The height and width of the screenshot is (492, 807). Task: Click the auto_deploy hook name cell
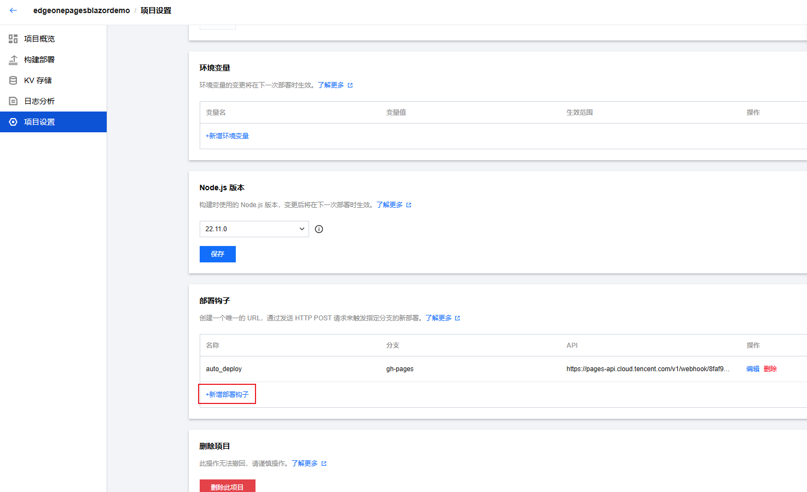(x=224, y=369)
